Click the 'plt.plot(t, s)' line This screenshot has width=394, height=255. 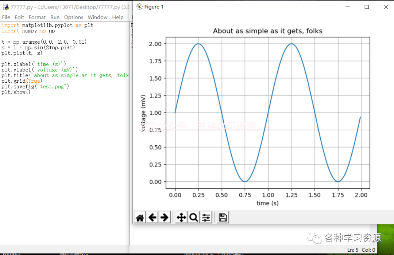(x=22, y=53)
